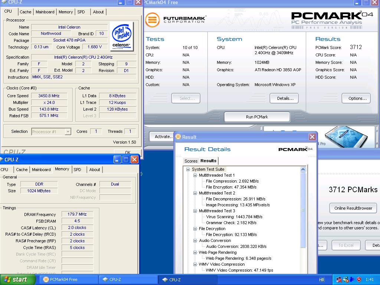Click the Core Speed value 3450.8 MHz

pyautogui.click(x=49, y=96)
